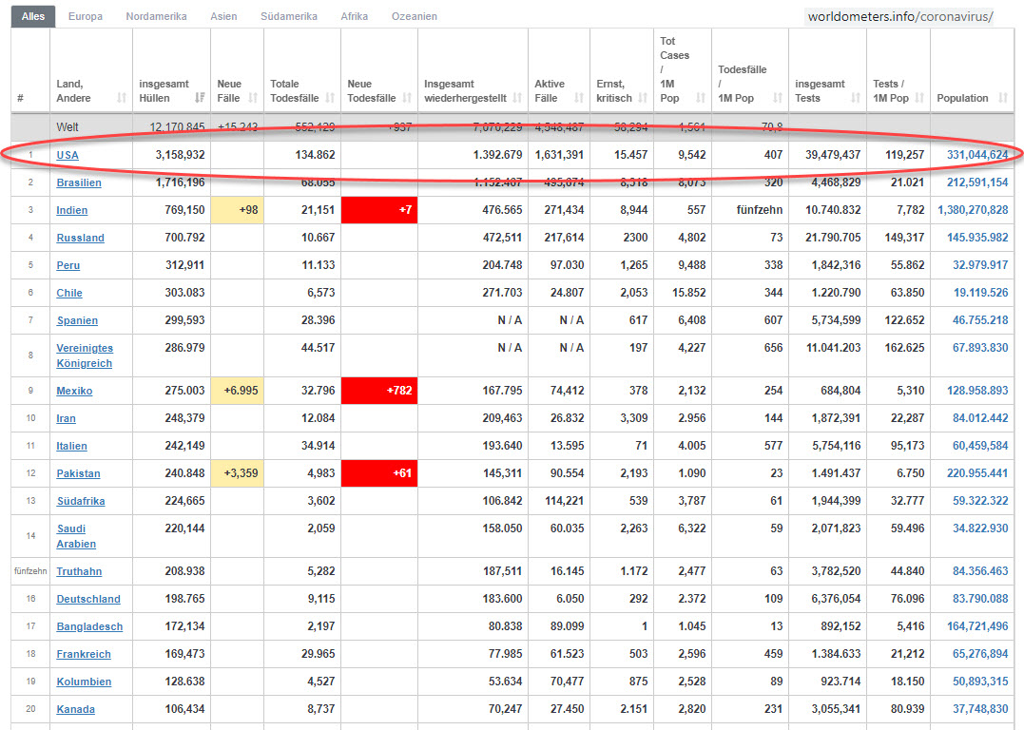This screenshot has width=1024, height=730.
Task: Select the Asien tab
Action: (223, 16)
